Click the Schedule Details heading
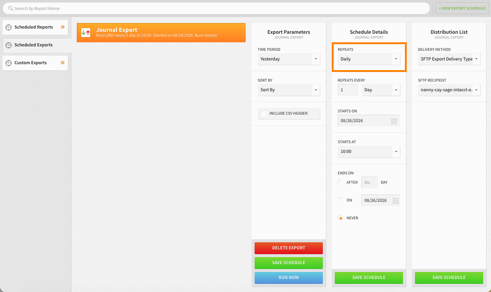This screenshot has height=292, width=491. [x=369, y=32]
